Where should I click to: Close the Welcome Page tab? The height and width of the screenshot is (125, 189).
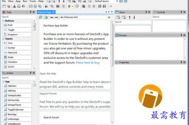tap(54, 12)
